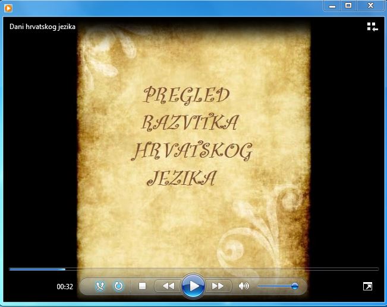Play the video with the blue play button

[194, 286]
